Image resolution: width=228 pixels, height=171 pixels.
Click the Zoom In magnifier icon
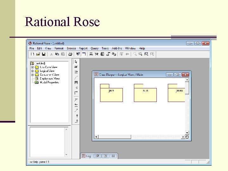click(x=135, y=54)
